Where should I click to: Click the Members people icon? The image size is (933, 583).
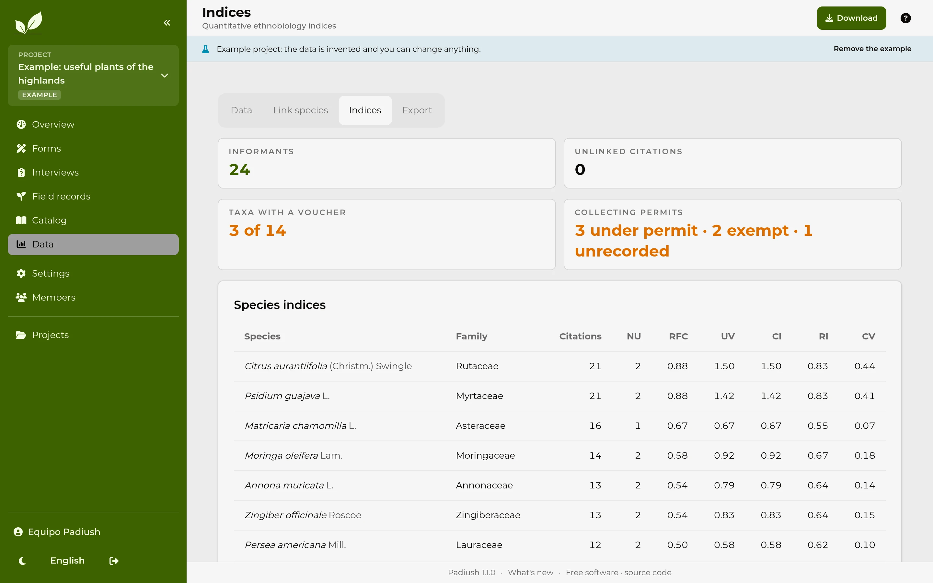coord(21,297)
